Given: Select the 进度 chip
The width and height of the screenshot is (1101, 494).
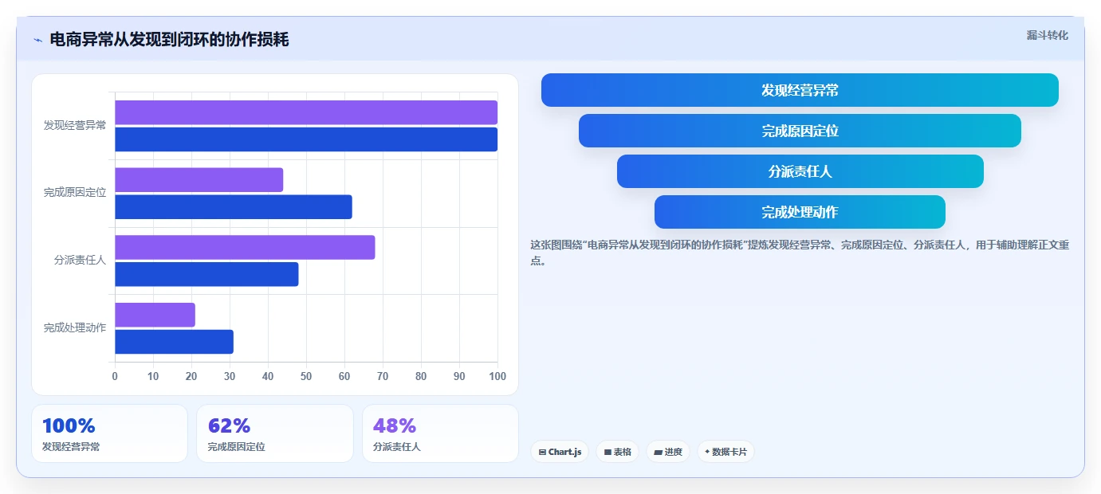Looking at the screenshot, I should pos(668,452).
